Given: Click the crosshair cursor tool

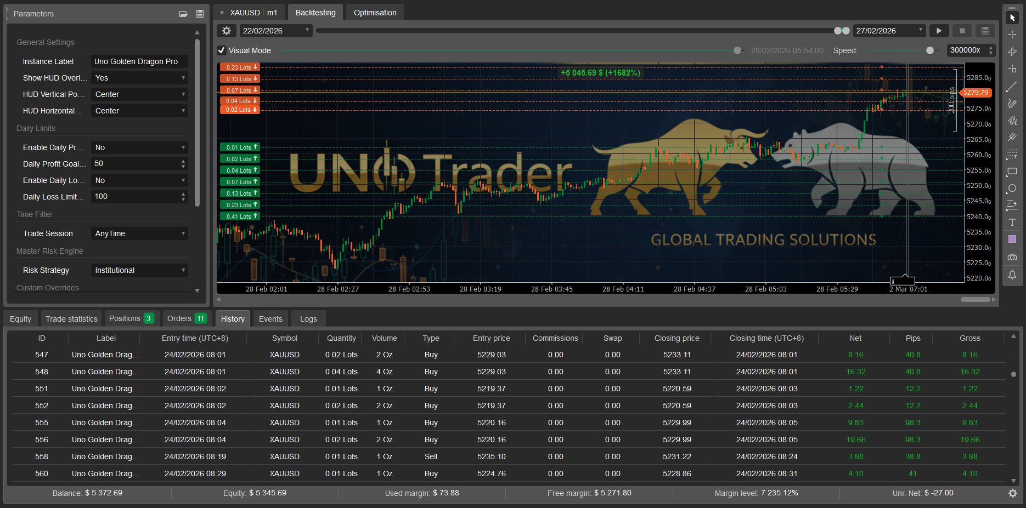Looking at the screenshot, I should click(x=1012, y=35).
